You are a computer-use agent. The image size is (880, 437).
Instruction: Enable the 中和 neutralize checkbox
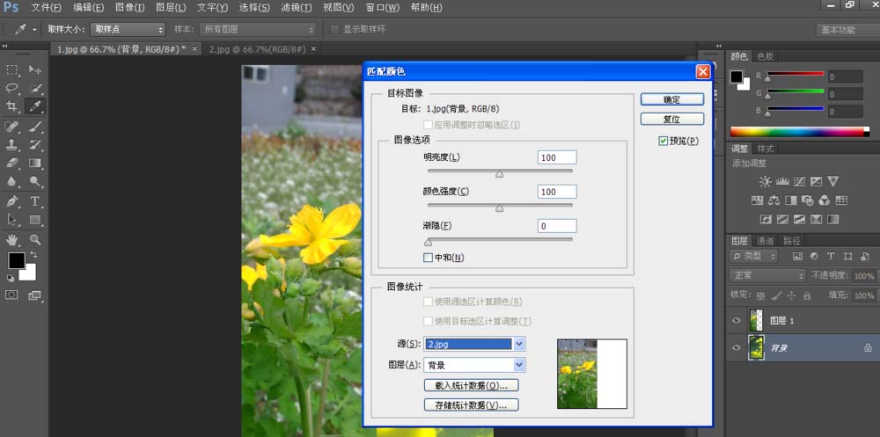[x=429, y=258]
